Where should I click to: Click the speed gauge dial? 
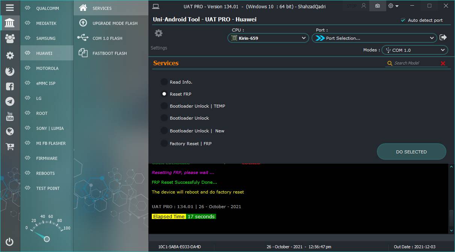(46, 228)
